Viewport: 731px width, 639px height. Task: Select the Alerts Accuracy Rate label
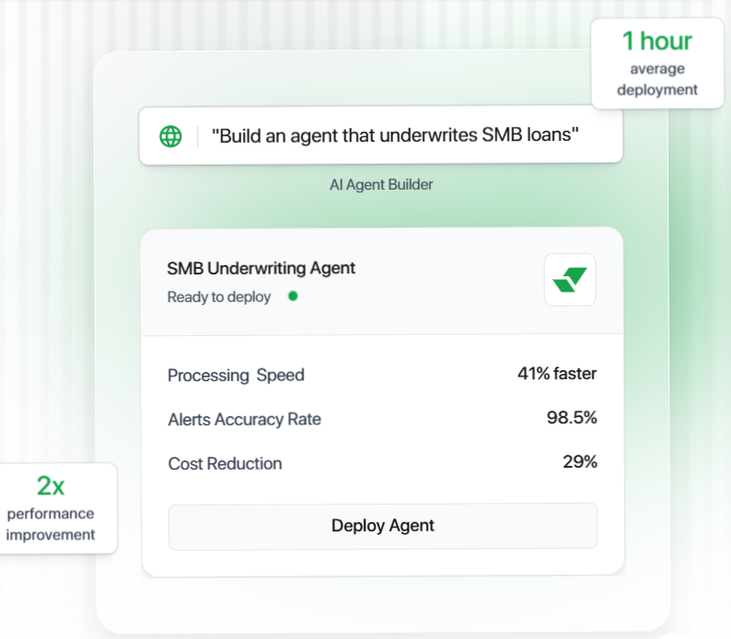244,419
